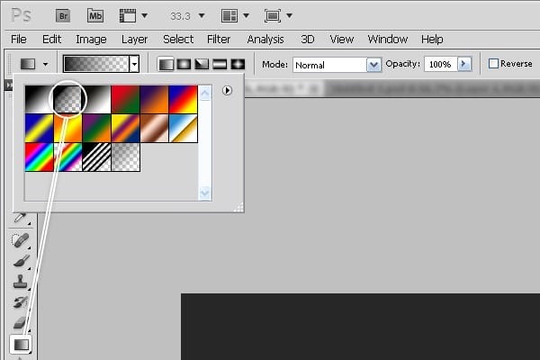Choose the Transparent Rainbow gradient swatch
Image resolution: width=540 pixels, height=360 pixels.
67,157
